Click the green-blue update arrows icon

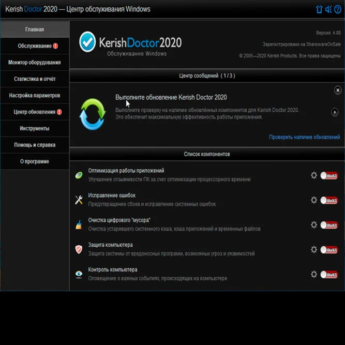pos(93,114)
